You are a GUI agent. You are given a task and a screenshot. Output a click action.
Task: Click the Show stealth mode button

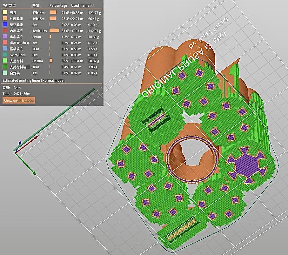pyautogui.click(x=18, y=101)
